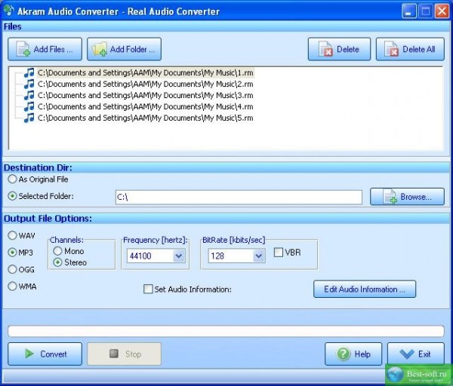Minimize the Akram Audio Converter window

(x=408, y=11)
